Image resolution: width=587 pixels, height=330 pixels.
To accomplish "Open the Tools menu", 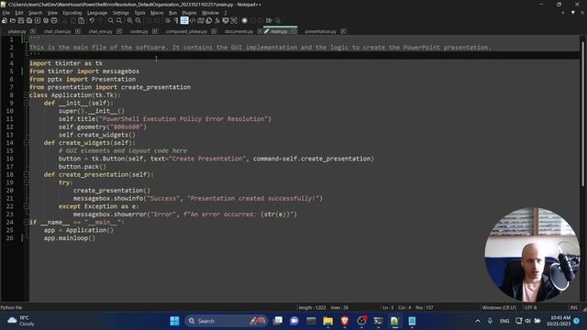I will tap(139, 13).
